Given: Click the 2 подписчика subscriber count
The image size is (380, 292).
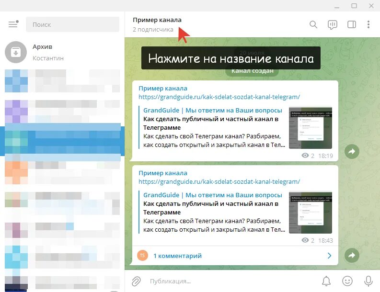Looking at the screenshot, I should (153, 30).
